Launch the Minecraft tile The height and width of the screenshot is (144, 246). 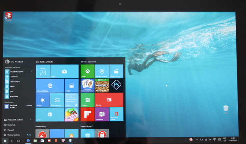point(102,86)
